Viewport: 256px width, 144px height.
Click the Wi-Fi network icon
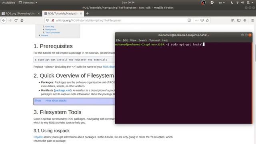tap(238, 3)
